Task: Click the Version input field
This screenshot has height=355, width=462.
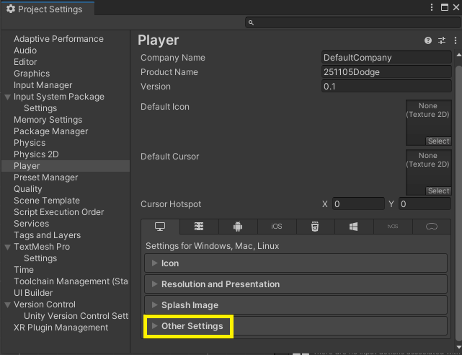Action: [x=386, y=87]
